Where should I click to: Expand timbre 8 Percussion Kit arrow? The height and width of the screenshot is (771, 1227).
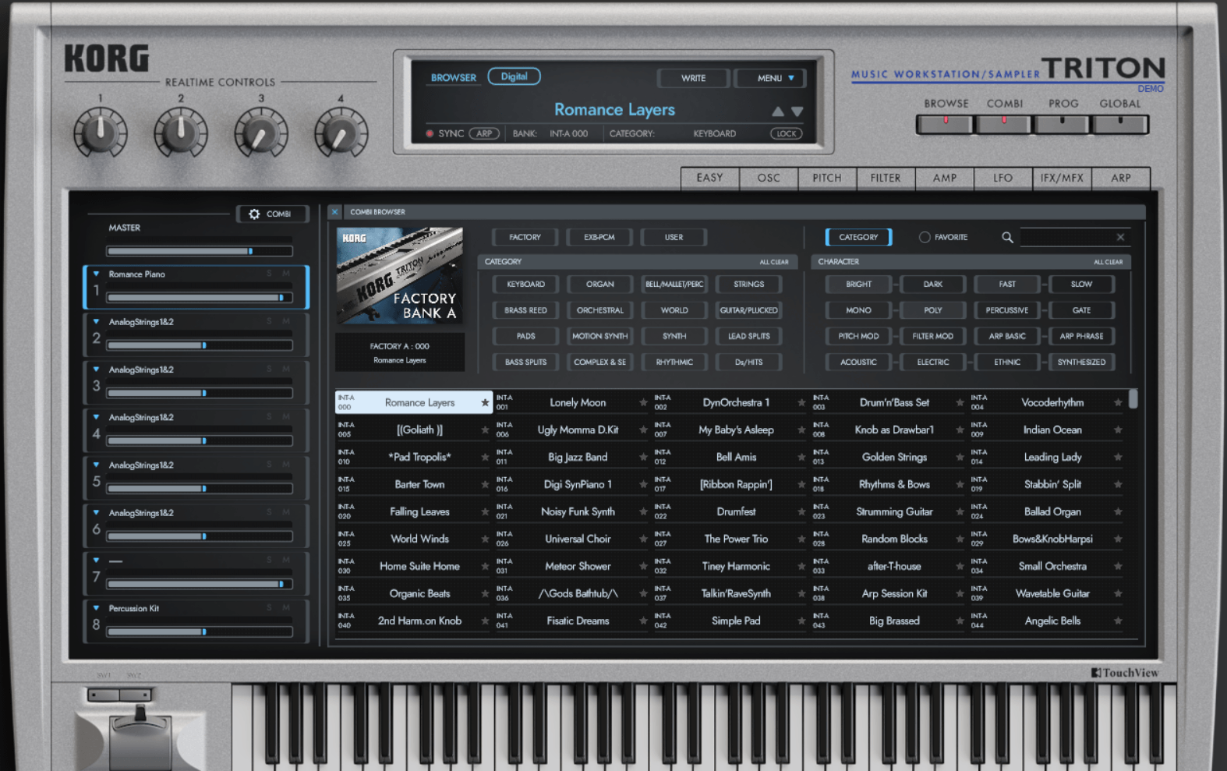(x=96, y=608)
